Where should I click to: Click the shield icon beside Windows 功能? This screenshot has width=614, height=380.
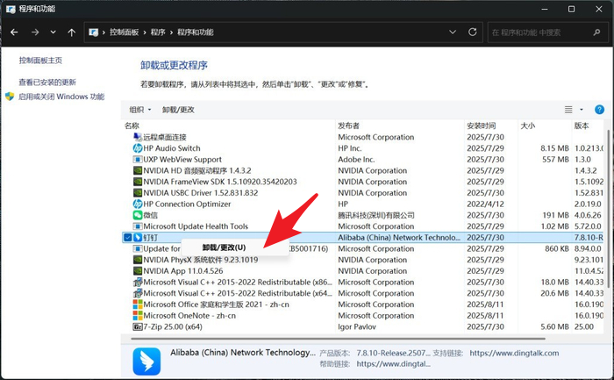pyautogui.click(x=10, y=97)
